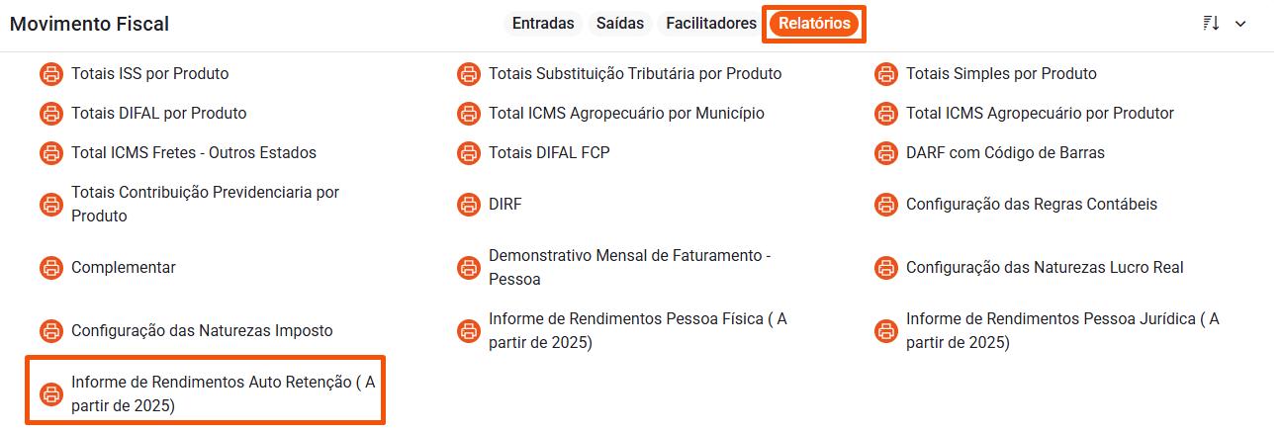Click printer icon next to DIRF
The height and width of the screenshot is (433, 1282).
(468, 205)
